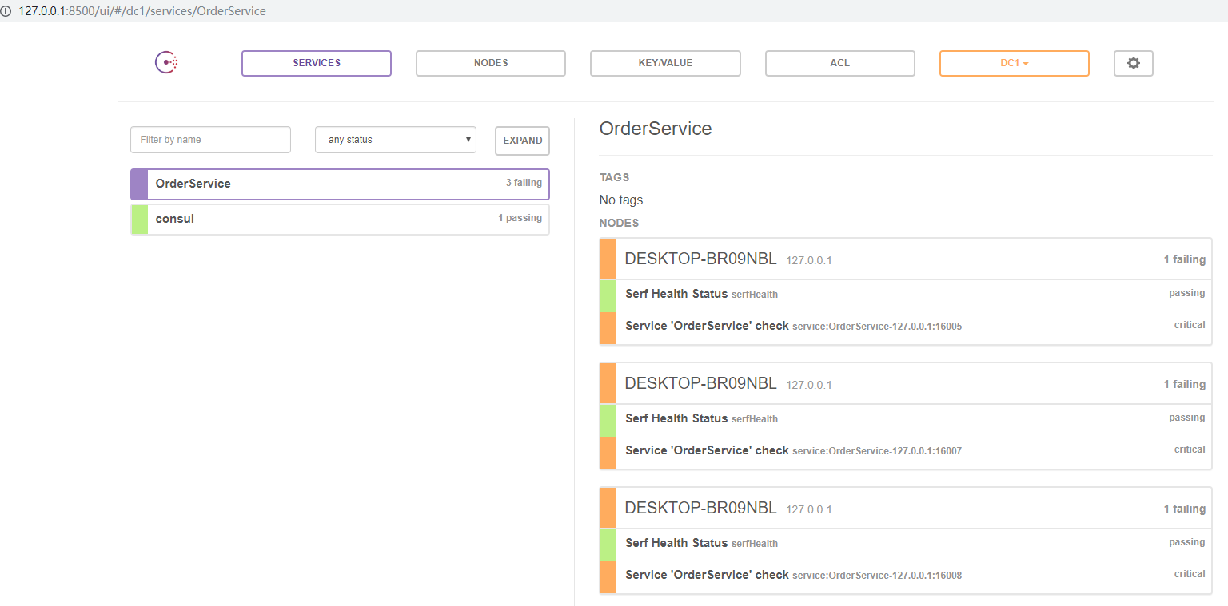
Task: Click the Expand button
Action: [523, 141]
